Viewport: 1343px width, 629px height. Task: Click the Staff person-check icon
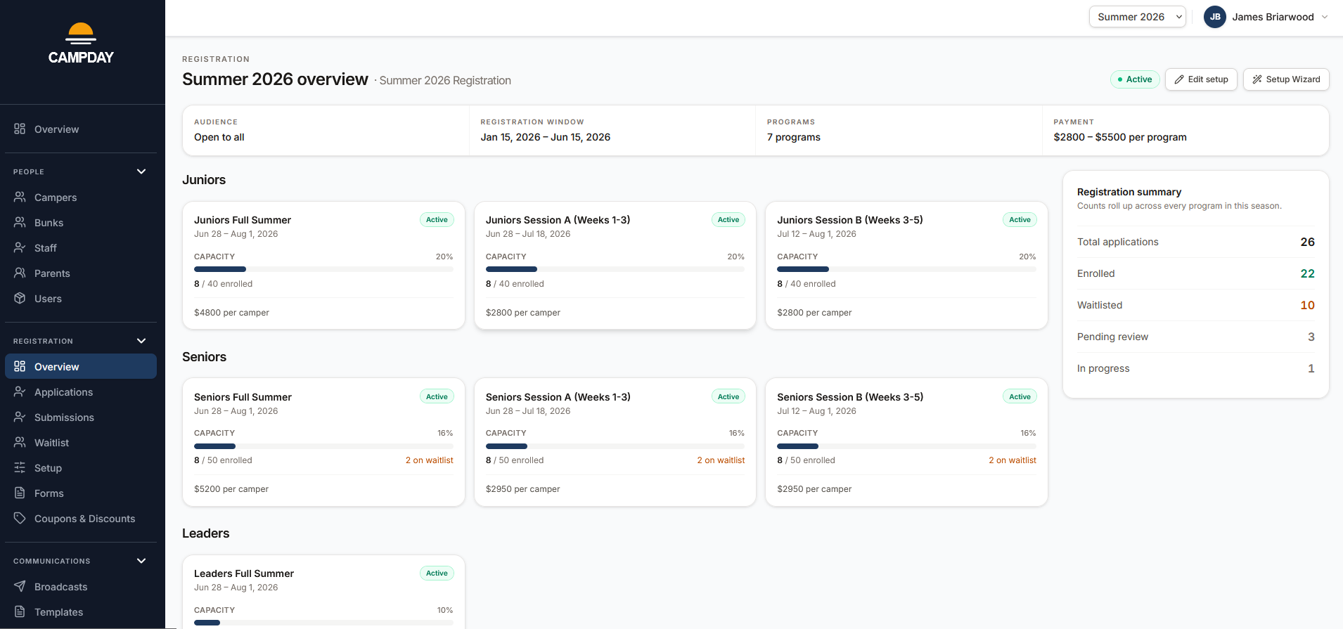pyautogui.click(x=20, y=247)
